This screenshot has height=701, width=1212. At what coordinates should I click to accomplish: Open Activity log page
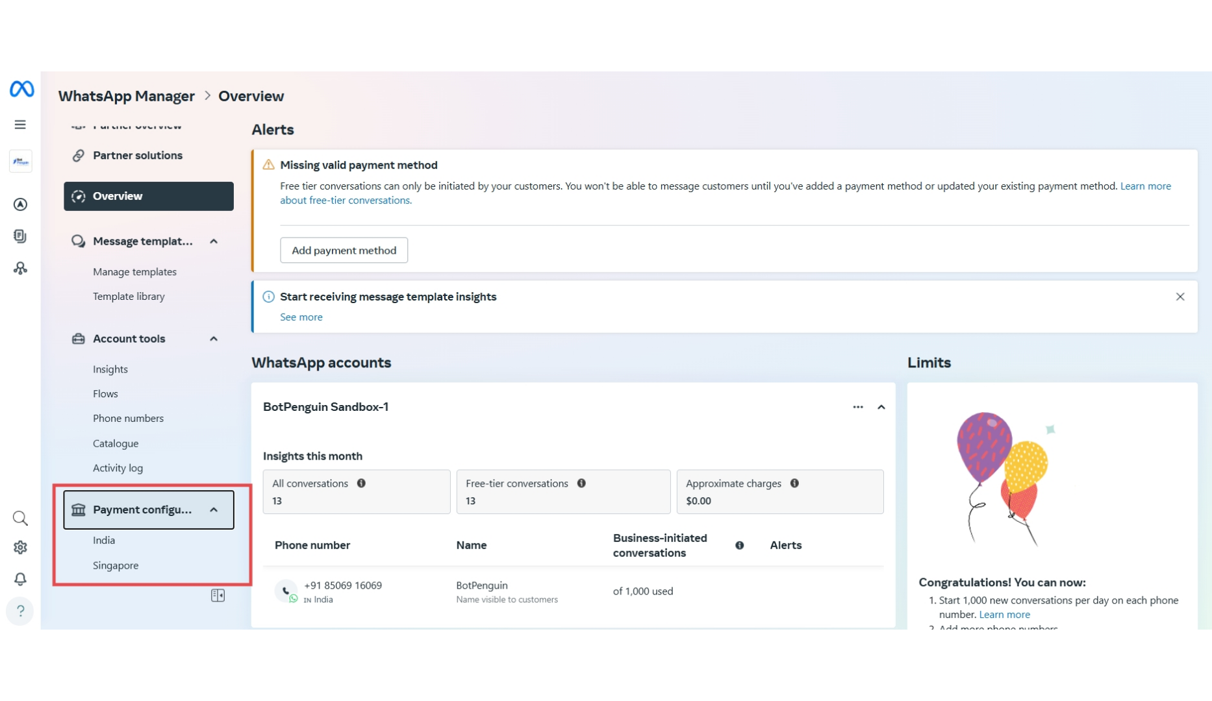tap(118, 468)
